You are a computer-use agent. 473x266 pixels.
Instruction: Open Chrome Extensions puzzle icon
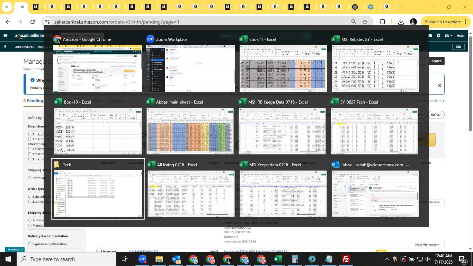[x=382, y=22]
